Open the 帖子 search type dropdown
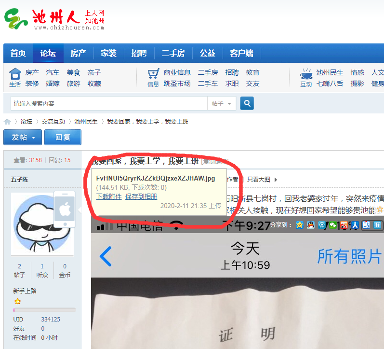This screenshot has height=349, width=384. [222, 104]
